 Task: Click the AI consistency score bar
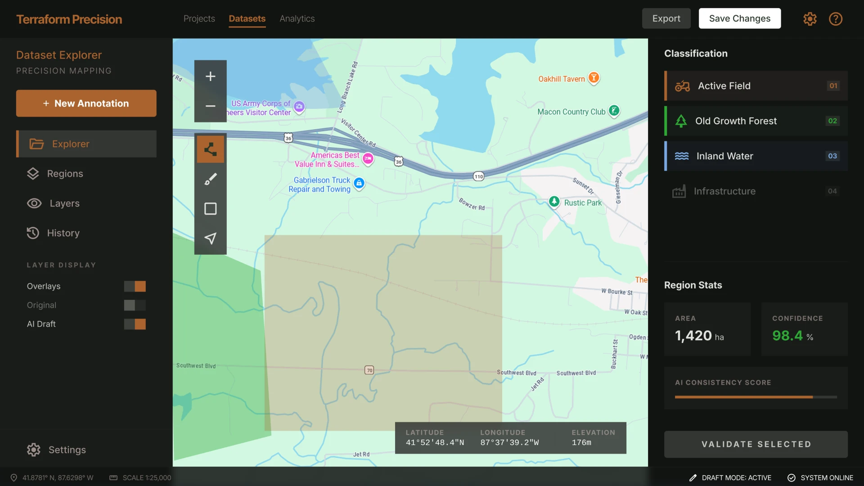tap(756, 397)
